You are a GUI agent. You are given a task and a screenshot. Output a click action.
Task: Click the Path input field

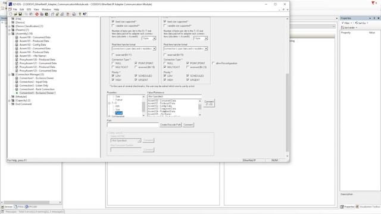[133, 125]
